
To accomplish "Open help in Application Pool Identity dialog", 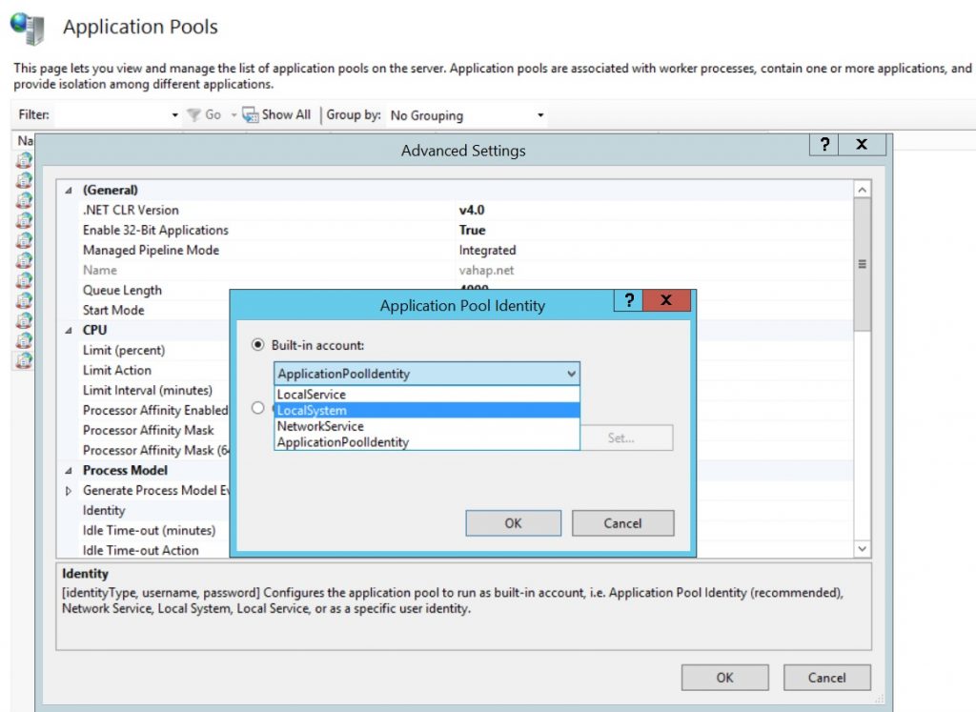I will coord(629,300).
